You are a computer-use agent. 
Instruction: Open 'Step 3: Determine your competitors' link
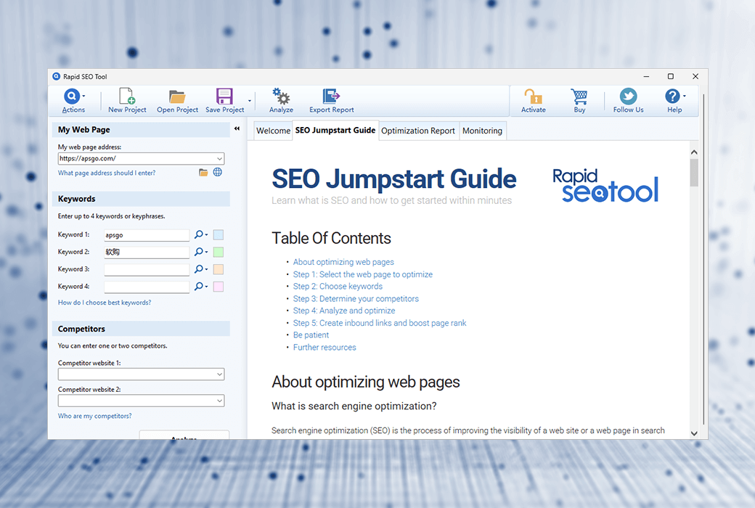356,298
